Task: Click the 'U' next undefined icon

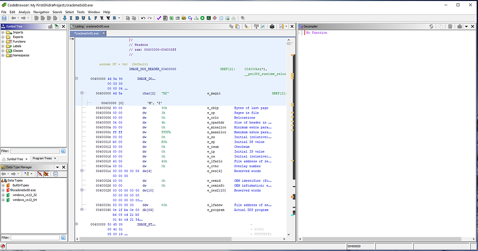Action: pos(83,18)
